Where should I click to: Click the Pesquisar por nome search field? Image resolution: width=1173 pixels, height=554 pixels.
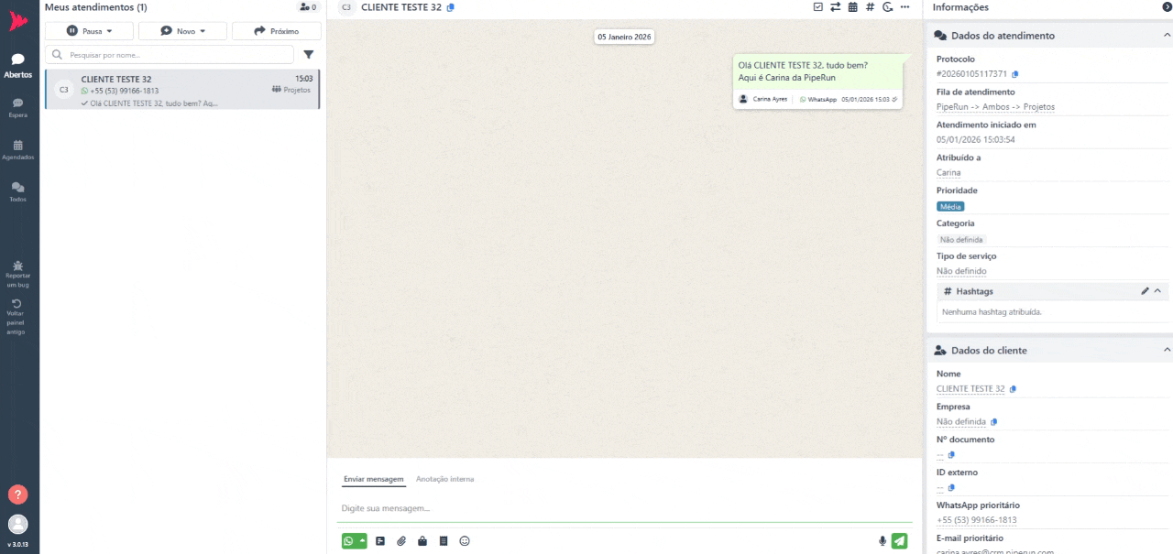coord(174,55)
